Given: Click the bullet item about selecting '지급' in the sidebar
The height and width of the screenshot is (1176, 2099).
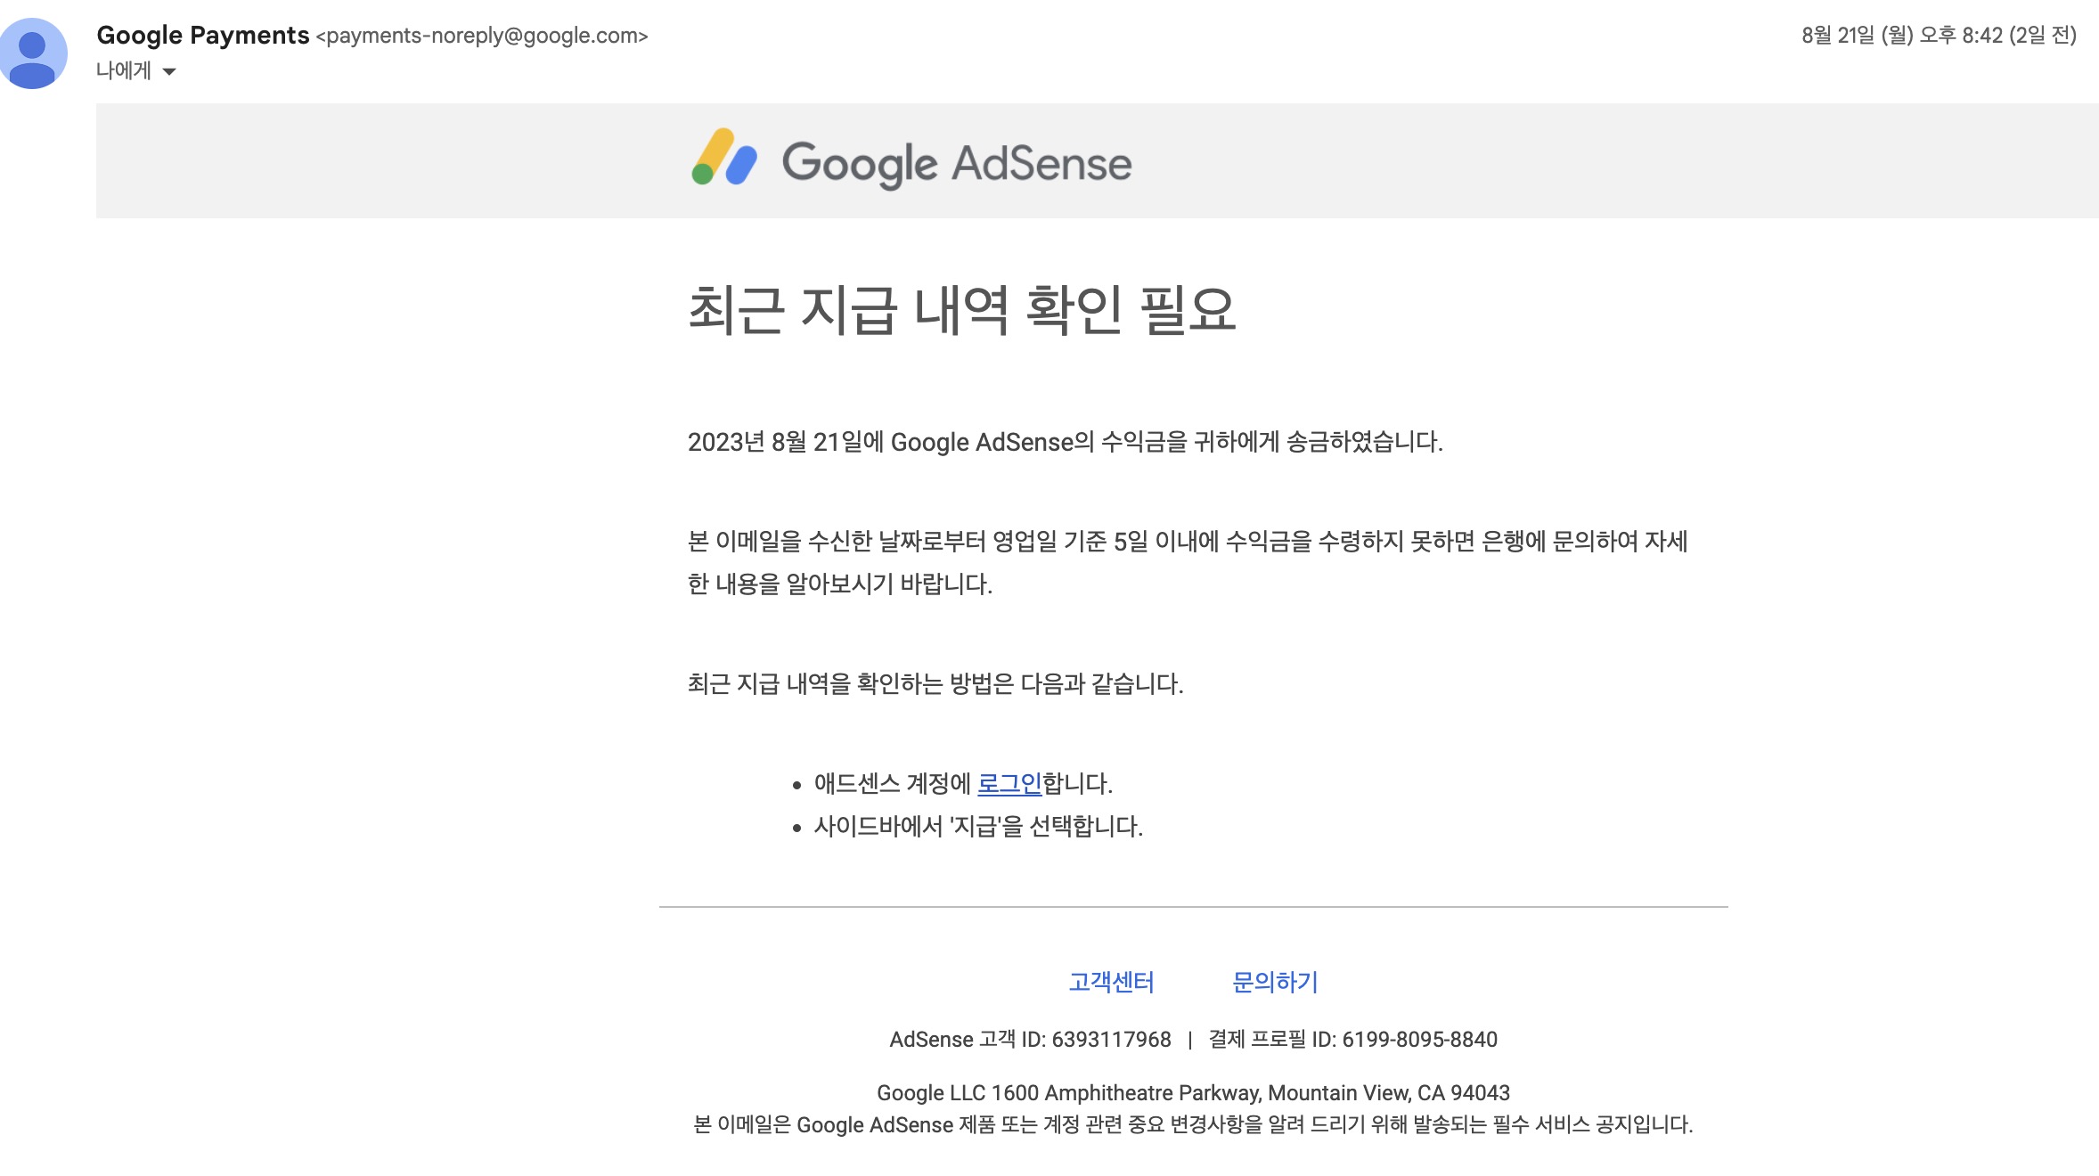Looking at the screenshot, I should pos(977,827).
